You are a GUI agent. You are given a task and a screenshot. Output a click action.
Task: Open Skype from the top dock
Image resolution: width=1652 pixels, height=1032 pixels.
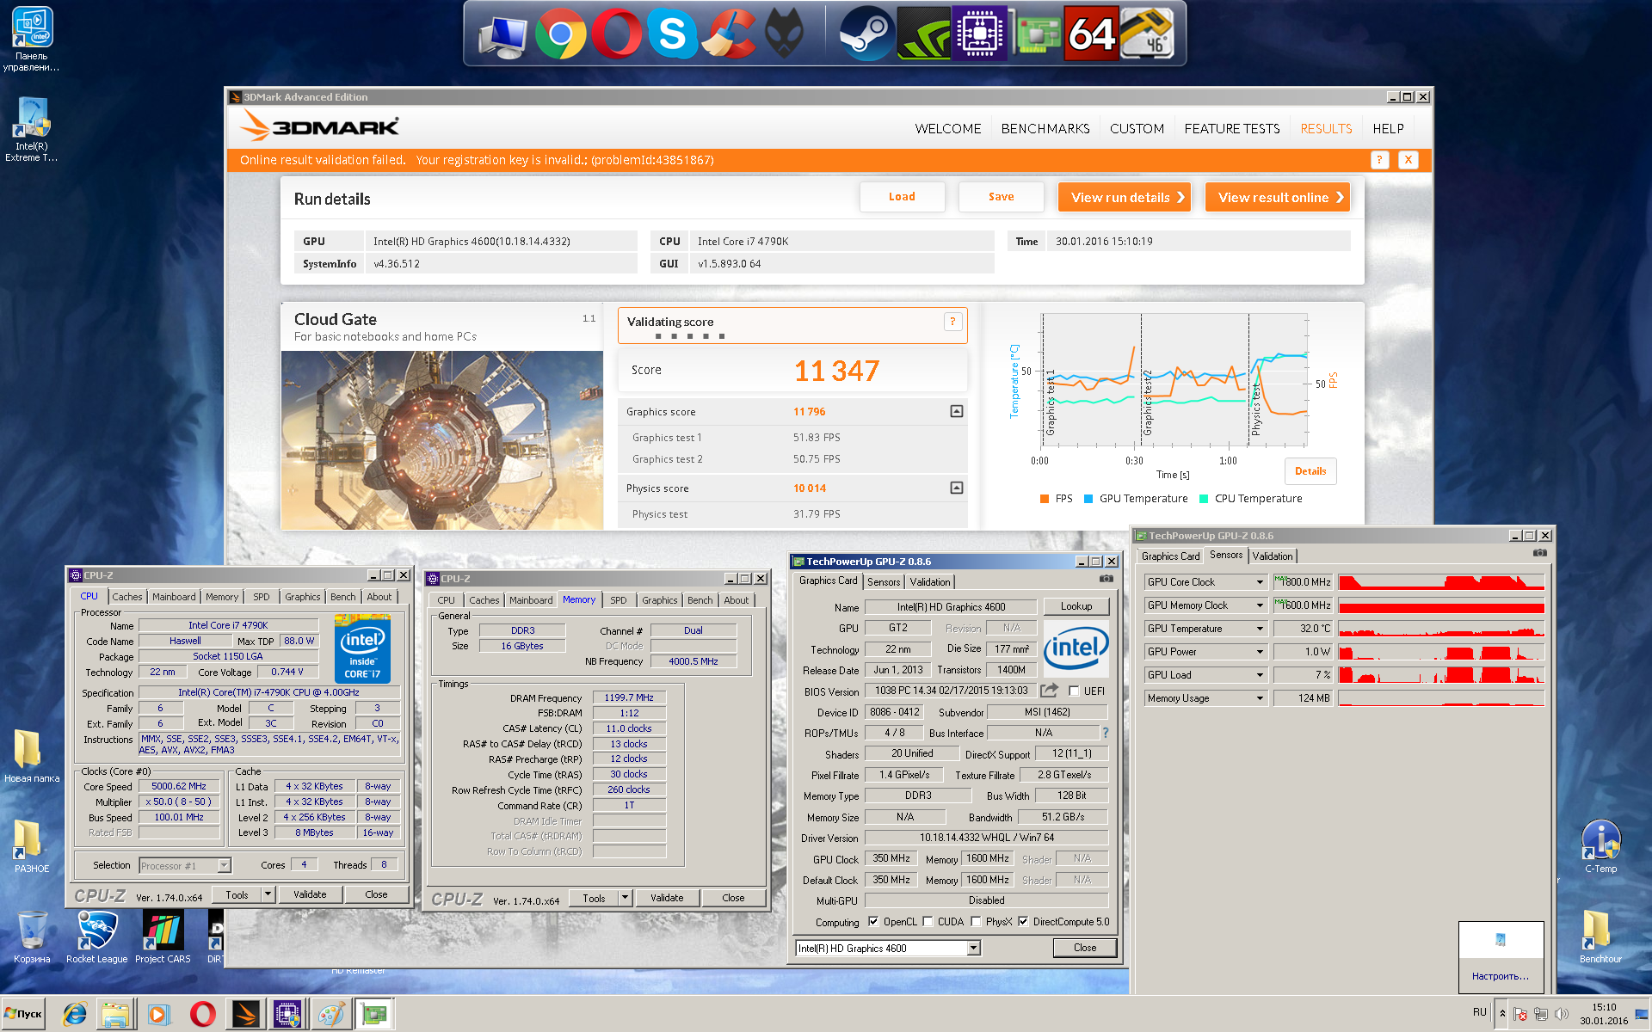point(672,34)
